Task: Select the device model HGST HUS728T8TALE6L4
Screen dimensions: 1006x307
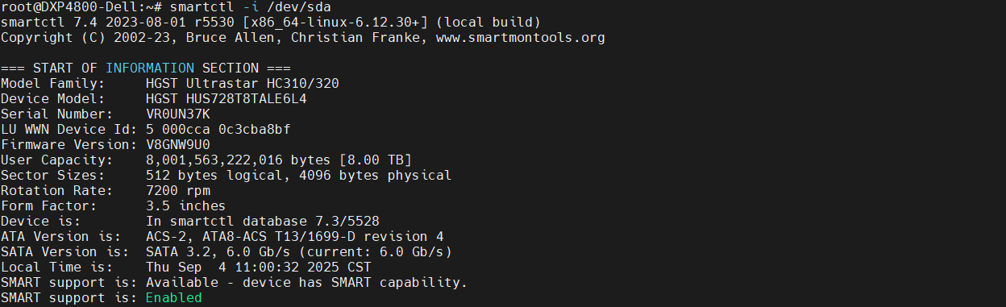Action: pyautogui.click(x=227, y=98)
